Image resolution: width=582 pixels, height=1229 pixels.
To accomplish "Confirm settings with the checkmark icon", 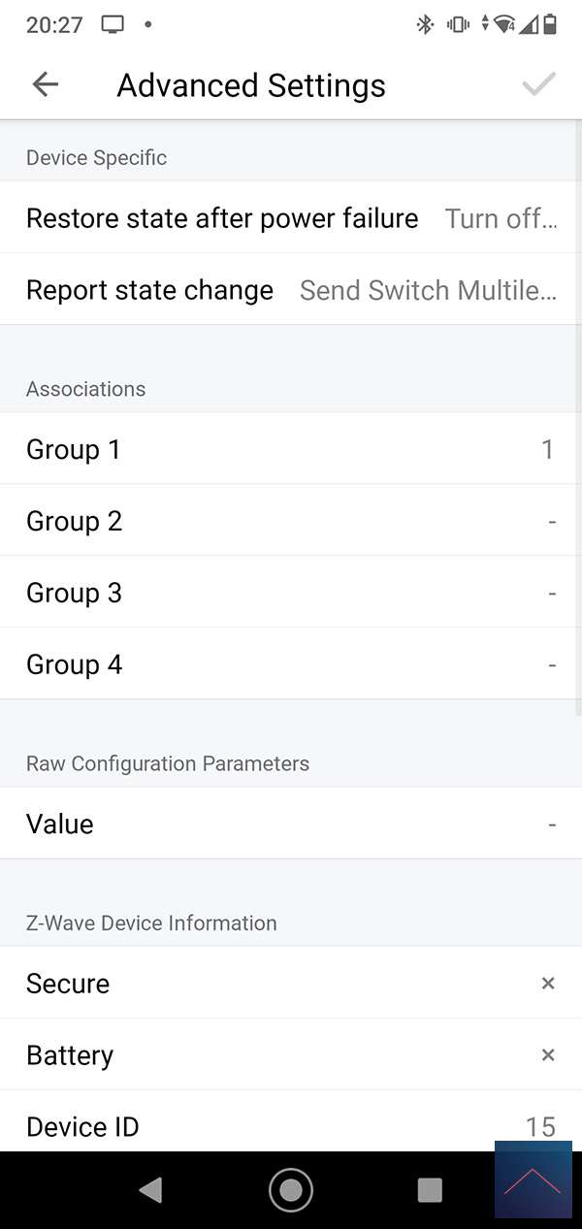I will [538, 84].
